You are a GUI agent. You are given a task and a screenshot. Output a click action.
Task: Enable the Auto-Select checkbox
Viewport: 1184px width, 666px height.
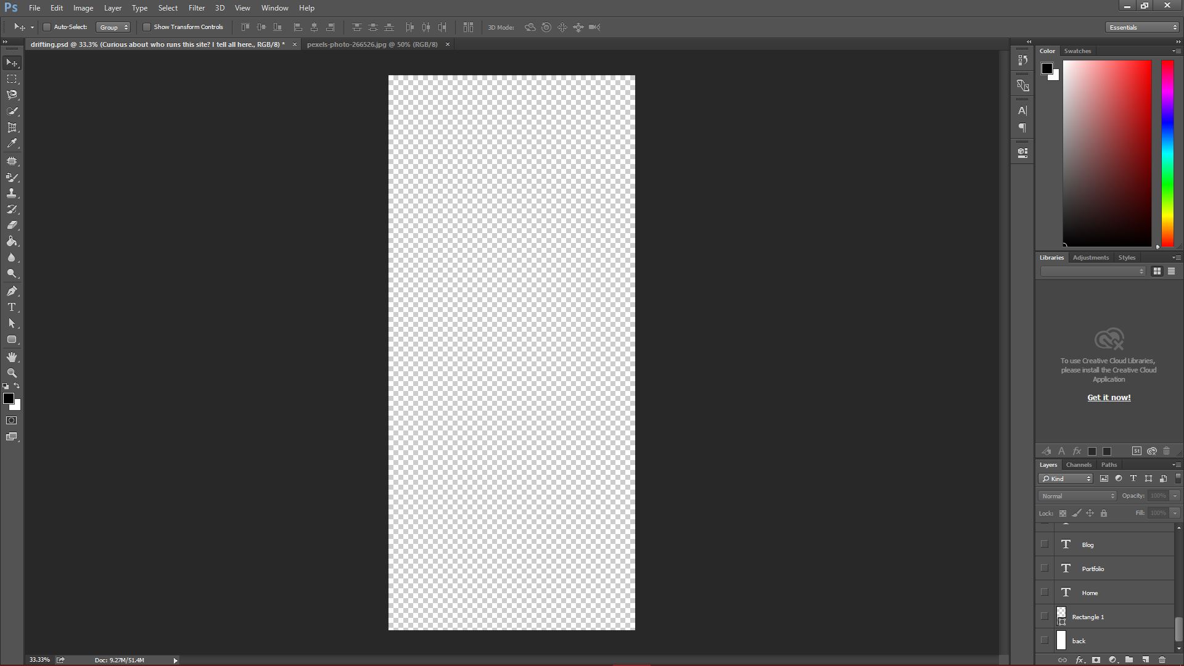[47, 27]
